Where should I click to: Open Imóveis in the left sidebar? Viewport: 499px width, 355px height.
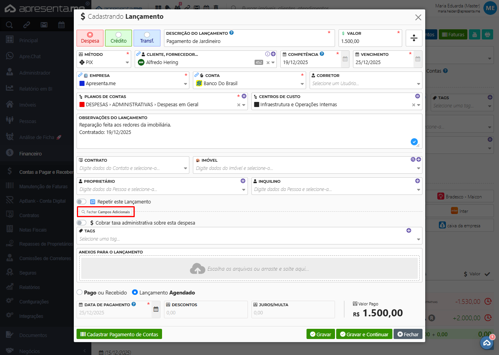pyautogui.click(x=27, y=105)
